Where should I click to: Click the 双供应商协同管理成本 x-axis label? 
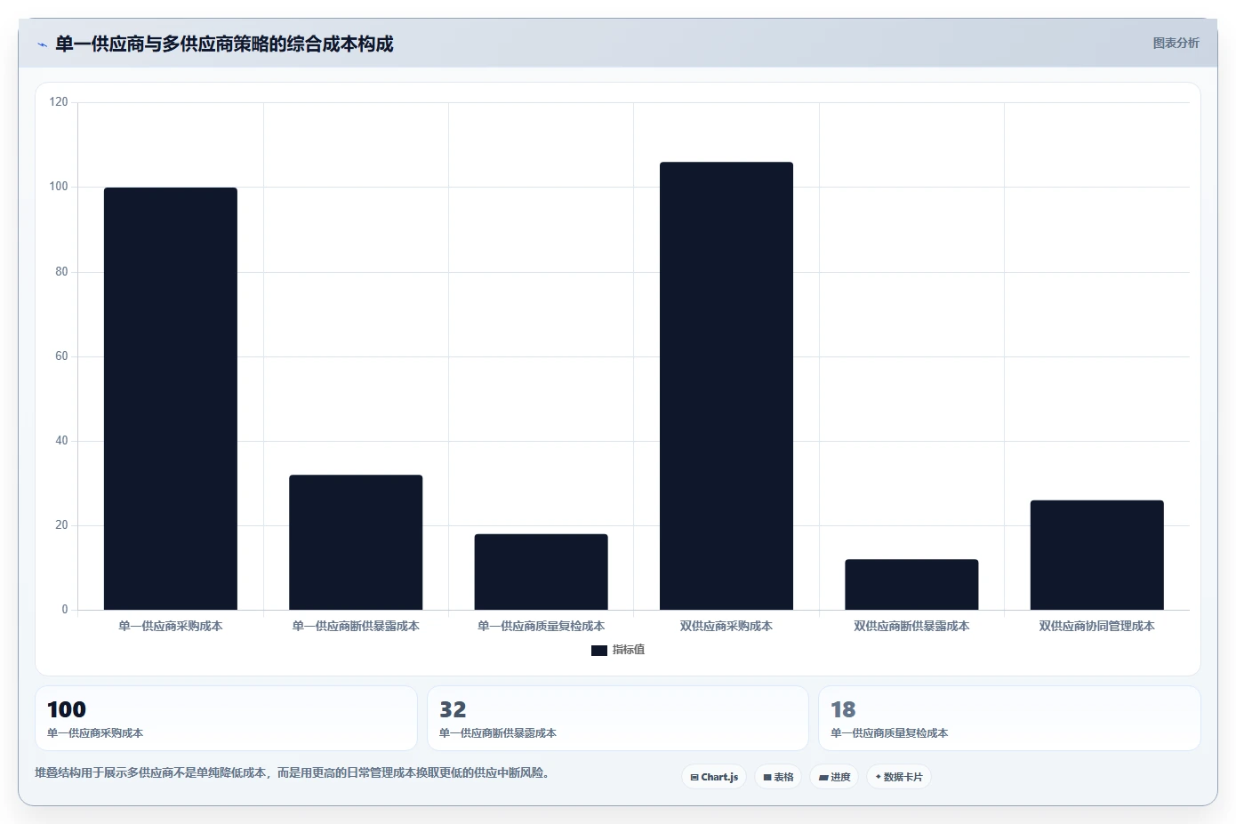(x=1096, y=626)
